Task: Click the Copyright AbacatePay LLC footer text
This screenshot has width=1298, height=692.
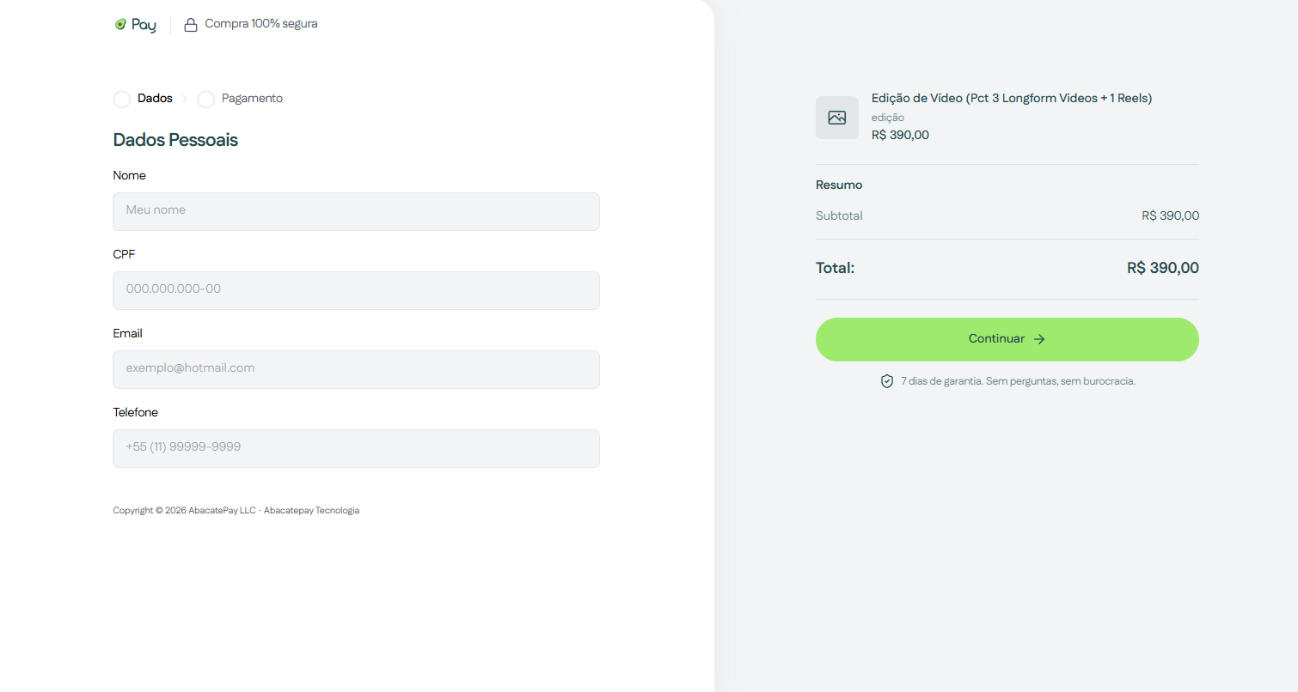Action: pos(236,511)
